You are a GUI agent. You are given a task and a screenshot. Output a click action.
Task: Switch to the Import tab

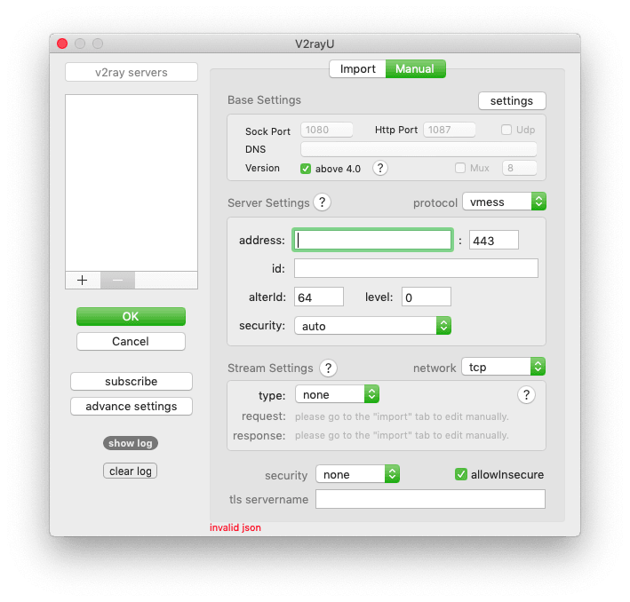point(357,68)
